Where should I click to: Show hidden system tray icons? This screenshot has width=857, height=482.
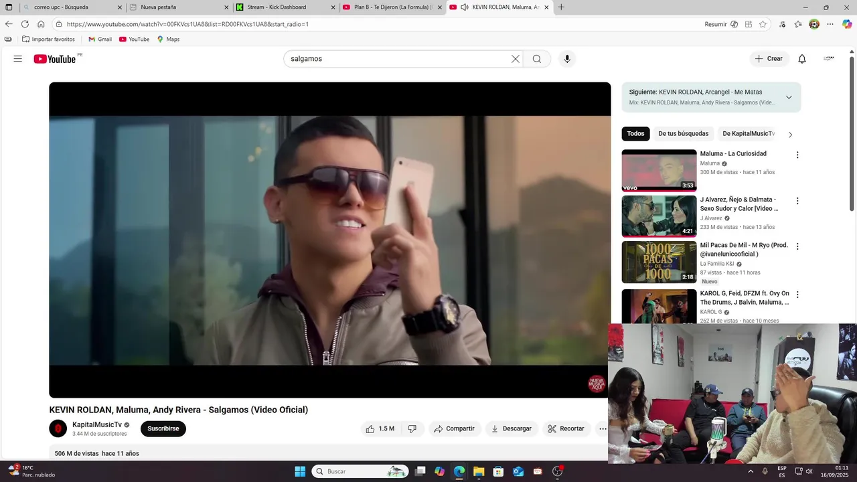click(x=750, y=471)
